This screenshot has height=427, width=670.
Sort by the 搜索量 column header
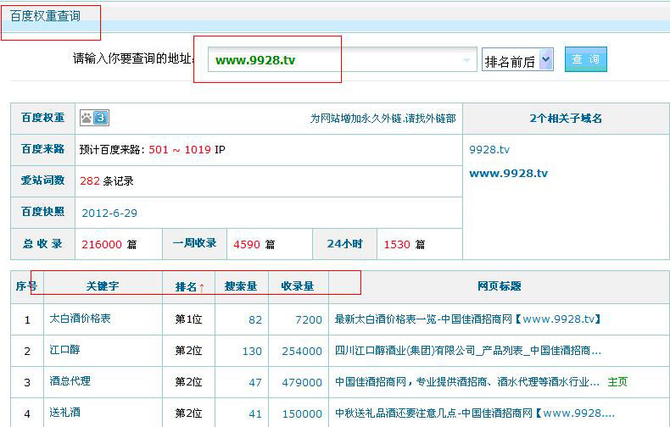(x=241, y=286)
